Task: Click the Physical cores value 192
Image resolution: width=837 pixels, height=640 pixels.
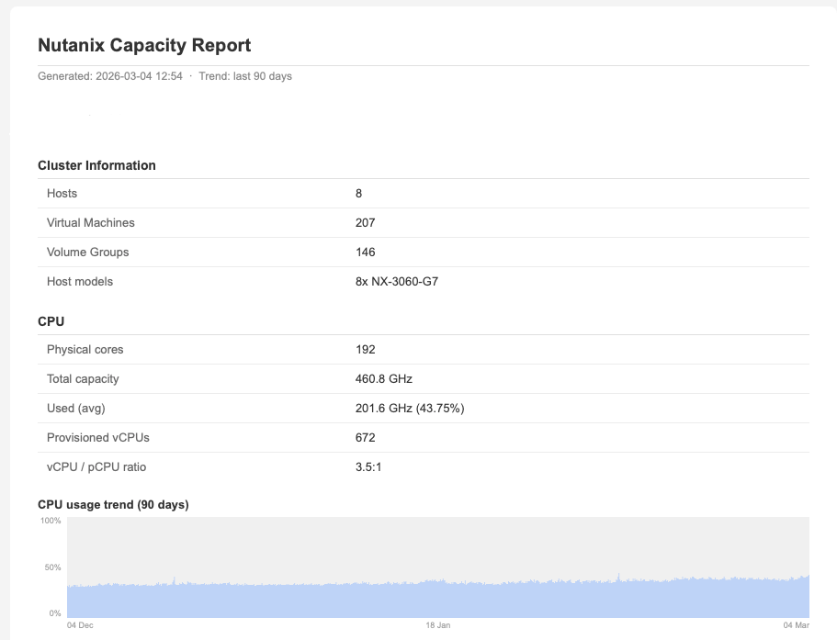Action: click(x=365, y=350)
